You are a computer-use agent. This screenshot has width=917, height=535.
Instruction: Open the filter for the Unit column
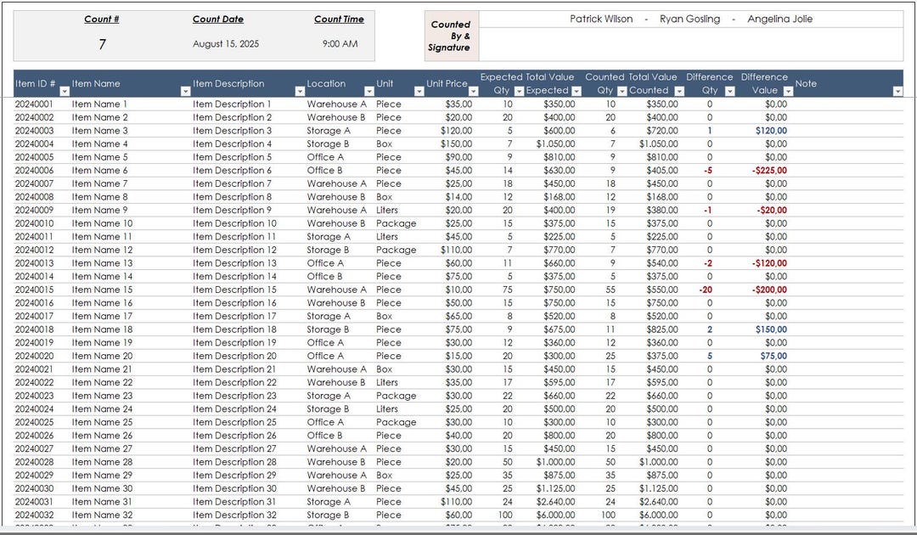tap(419, 91)
